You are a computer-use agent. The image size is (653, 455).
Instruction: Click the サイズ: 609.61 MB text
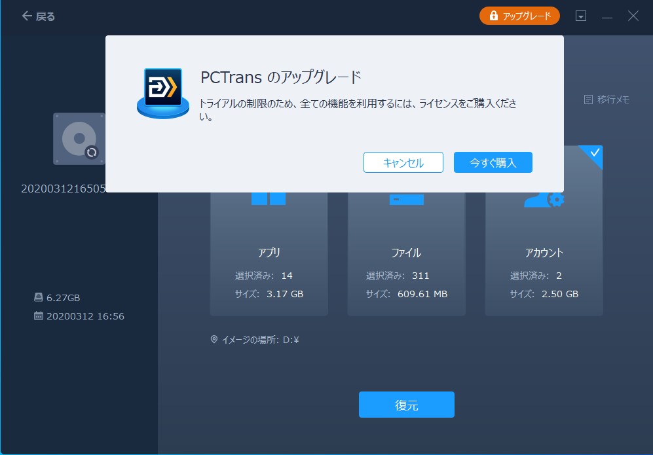tap(407, 294)
